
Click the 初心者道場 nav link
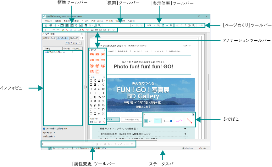122,51
